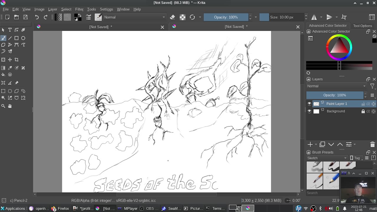Select the Color Sampler eyedropper tool
This screenshot has width=377, height=212.
tap(10, 68)
